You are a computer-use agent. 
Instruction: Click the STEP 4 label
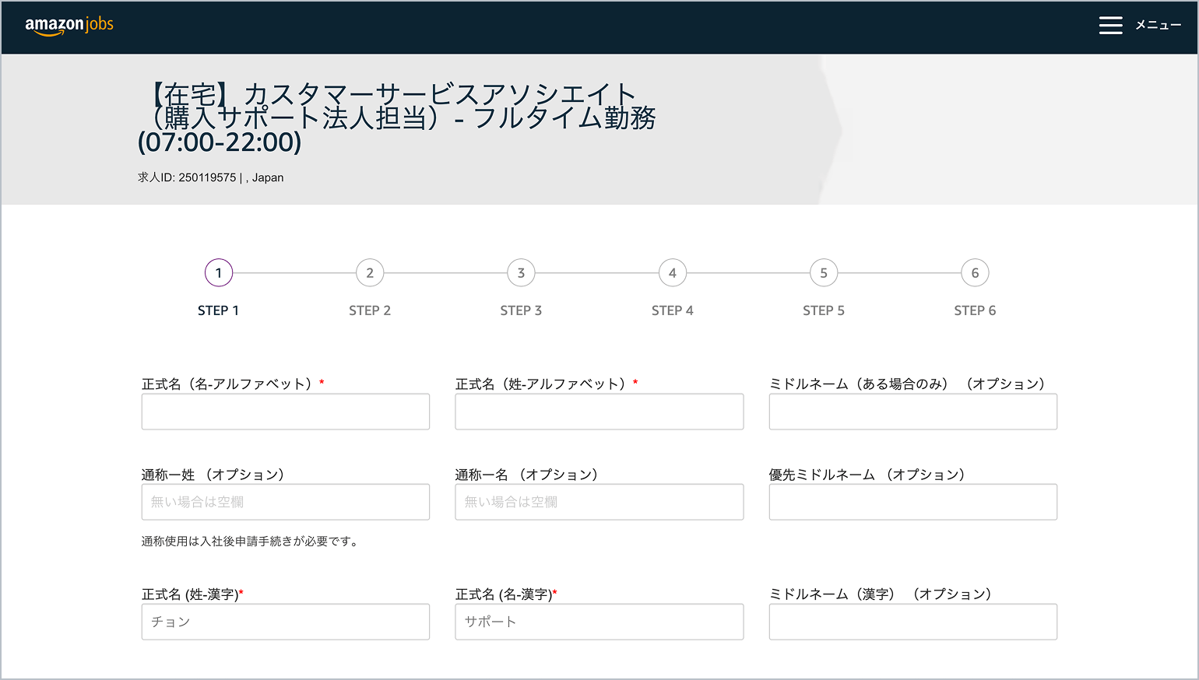click(x=673, y=310)
